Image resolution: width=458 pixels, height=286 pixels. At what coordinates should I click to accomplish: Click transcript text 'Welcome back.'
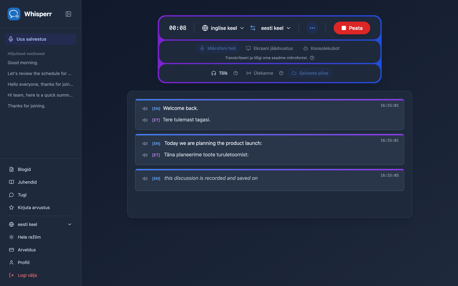pyautogui.click(x=181, y=108)
